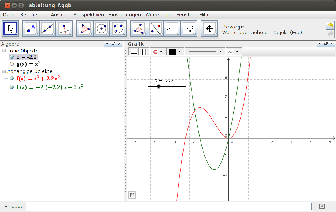Viewport: 336px width, 212px height.
Task: Toggle the grid display button
Action: pos(144,52)
